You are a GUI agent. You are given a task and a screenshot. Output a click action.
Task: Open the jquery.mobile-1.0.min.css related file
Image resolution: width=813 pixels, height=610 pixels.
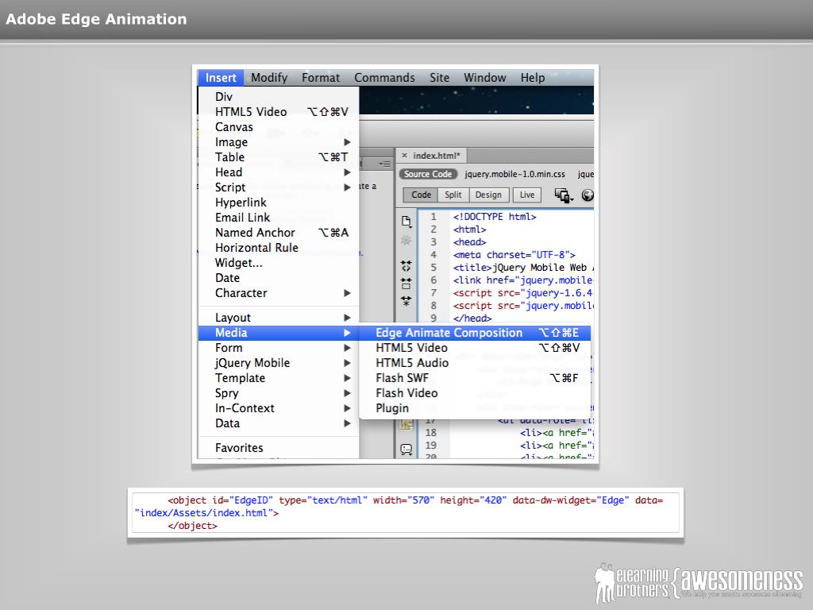(x=514, y=174)
